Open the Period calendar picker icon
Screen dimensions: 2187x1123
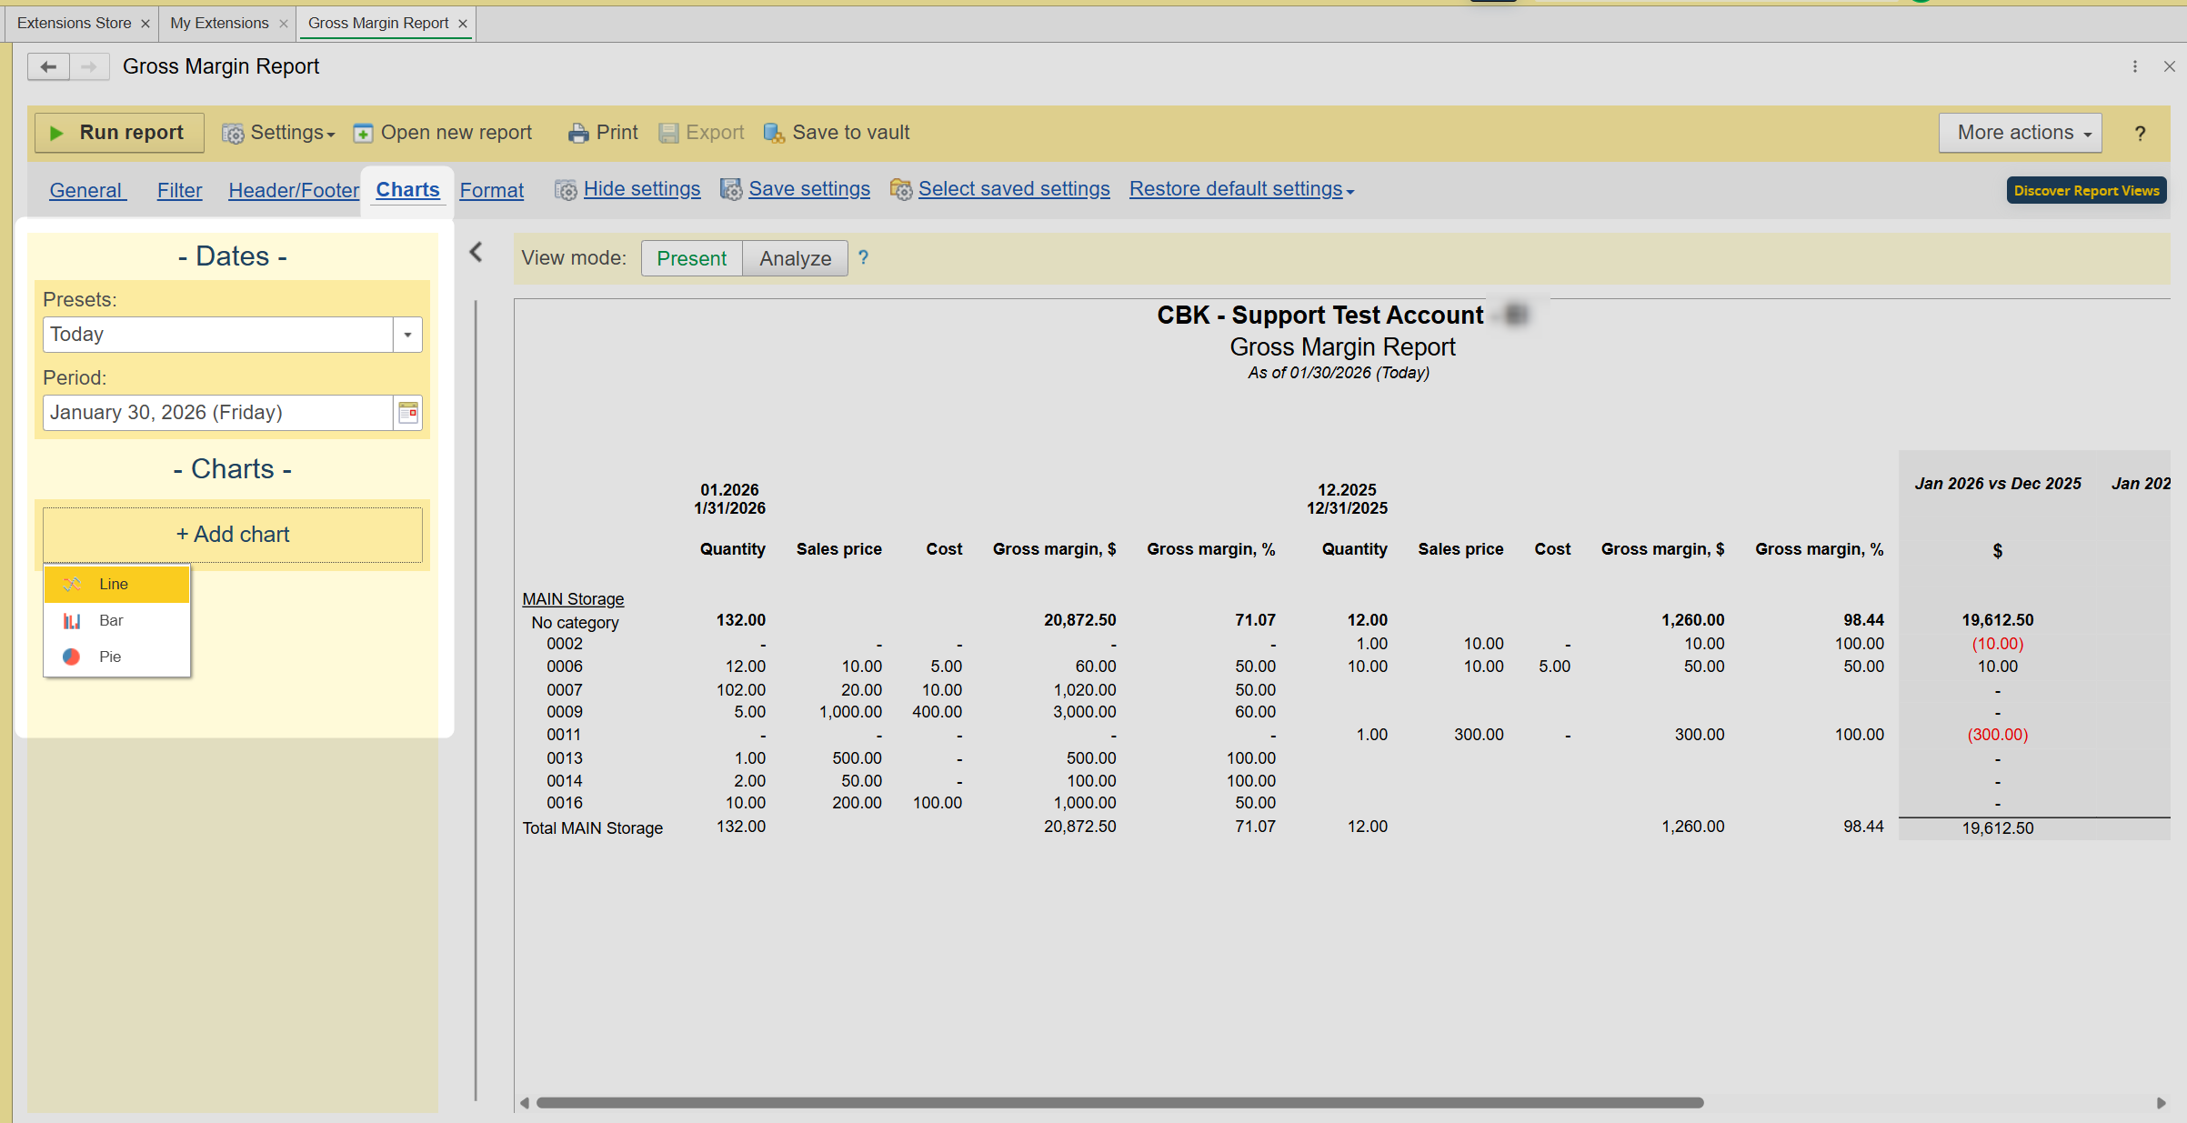(408, 413)
